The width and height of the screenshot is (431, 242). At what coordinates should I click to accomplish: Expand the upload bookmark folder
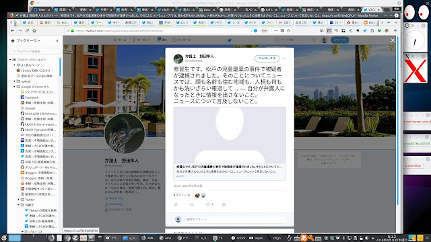(x=15, y=81)
